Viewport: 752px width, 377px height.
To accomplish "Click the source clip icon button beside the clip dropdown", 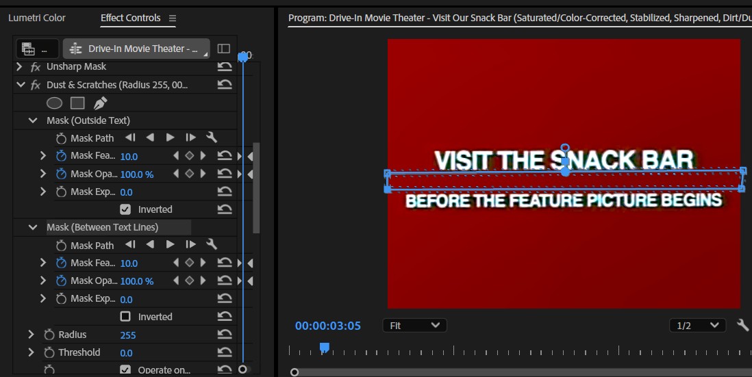I will pyautogui.click(x=37, y=49).
